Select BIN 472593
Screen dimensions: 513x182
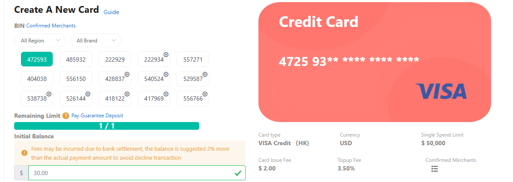[37, 60]
